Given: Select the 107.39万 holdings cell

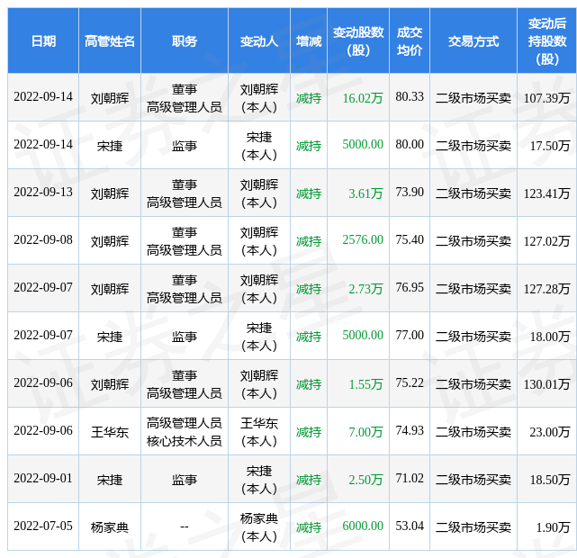Looking at the screenshot, I should click(x=546, y=98).
